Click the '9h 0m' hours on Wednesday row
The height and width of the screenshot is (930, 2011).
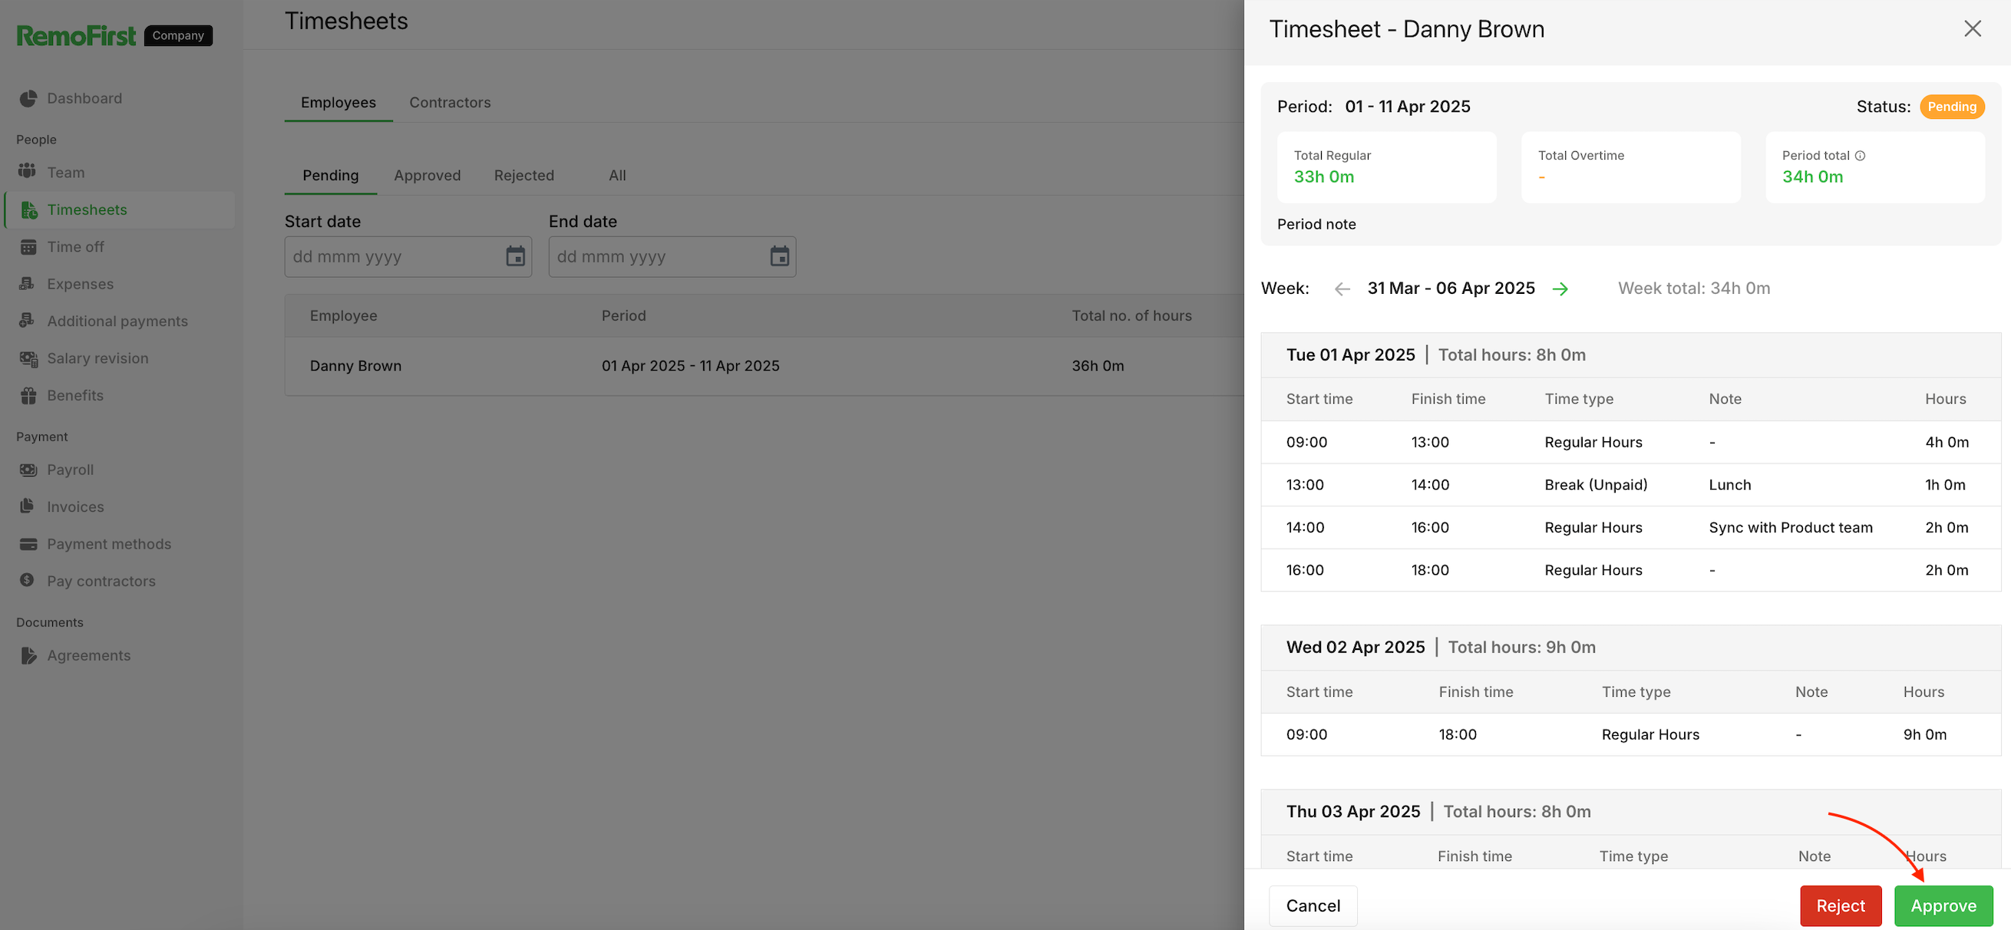pos(1923,734)
